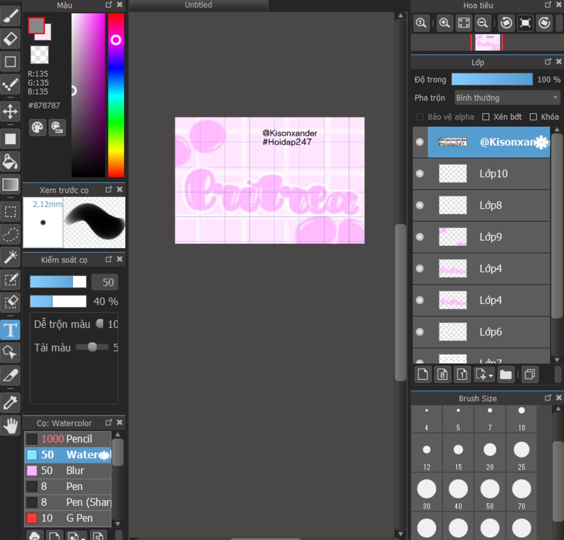This screenshot has height=540, width=564.
Task: Pop out the Kiểm soát cọ panel
Action: [109, 259]
